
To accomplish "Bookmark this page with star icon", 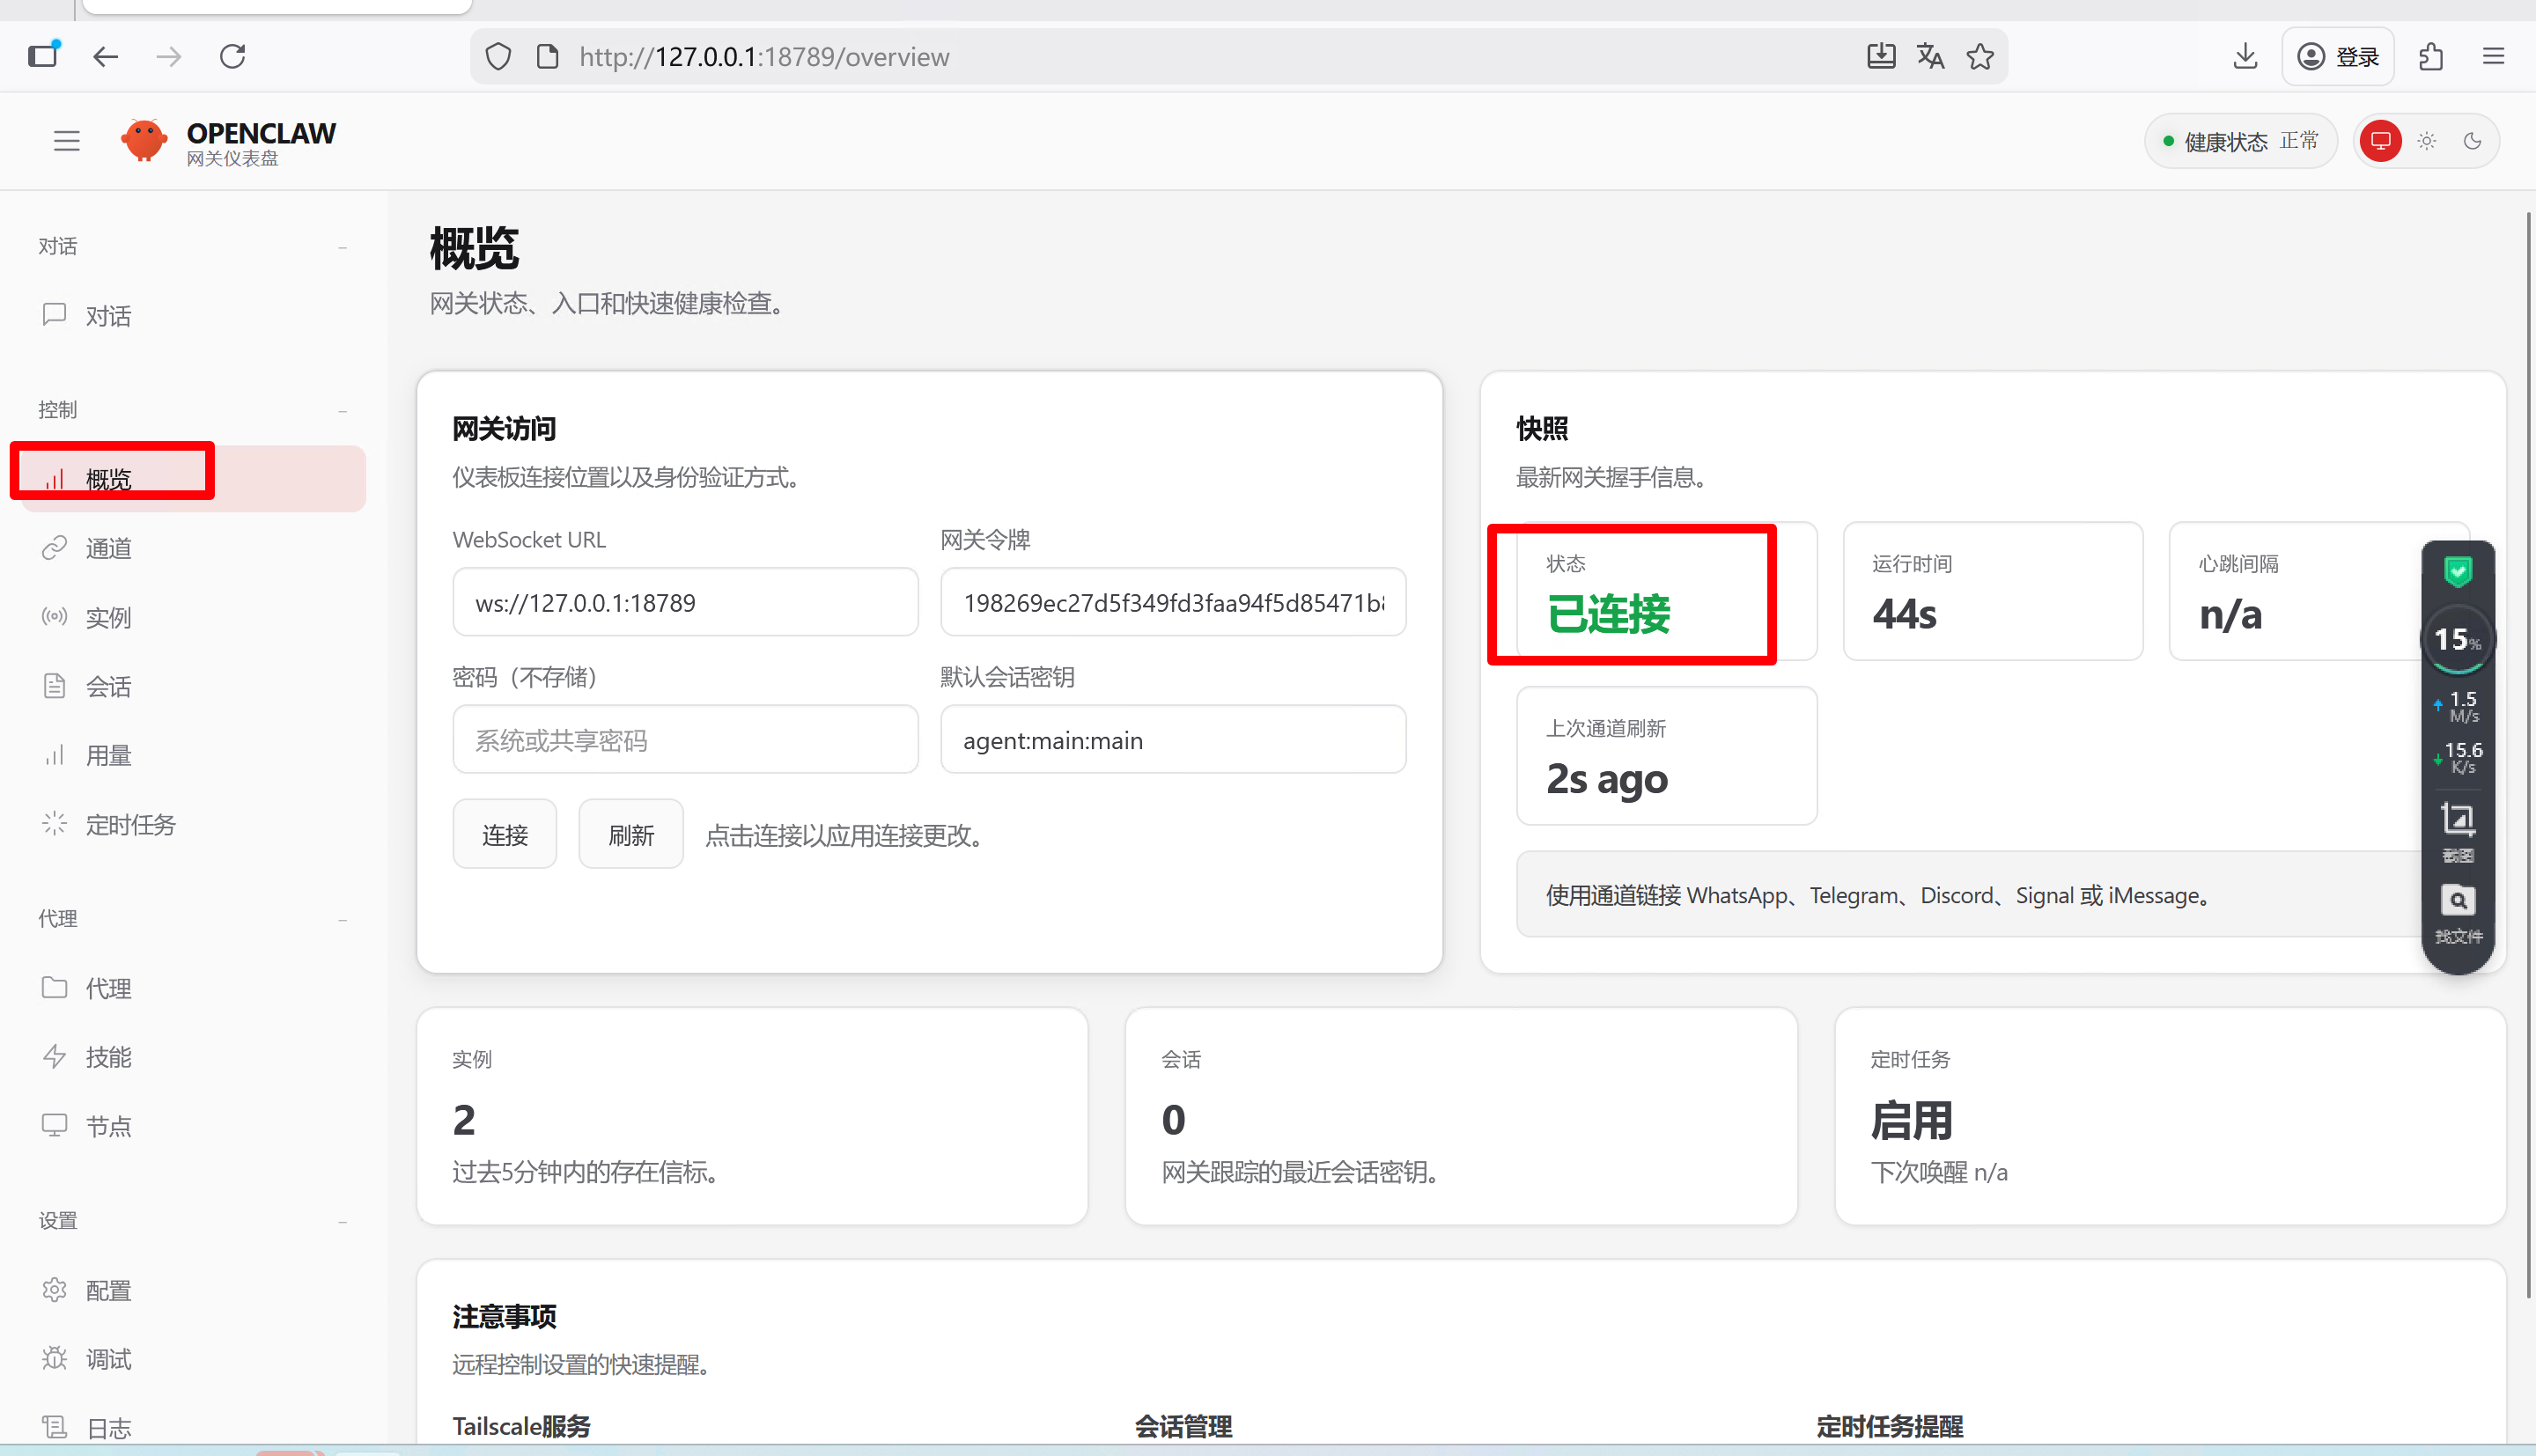I will pos(1980,57).
